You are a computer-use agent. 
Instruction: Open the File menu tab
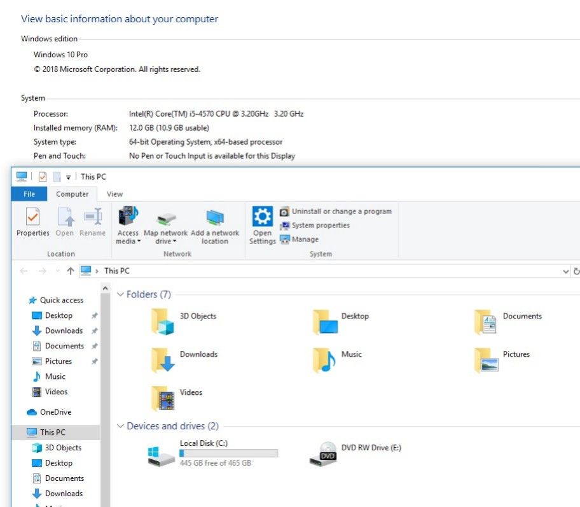pyautogui.click(x=29, y=194)
